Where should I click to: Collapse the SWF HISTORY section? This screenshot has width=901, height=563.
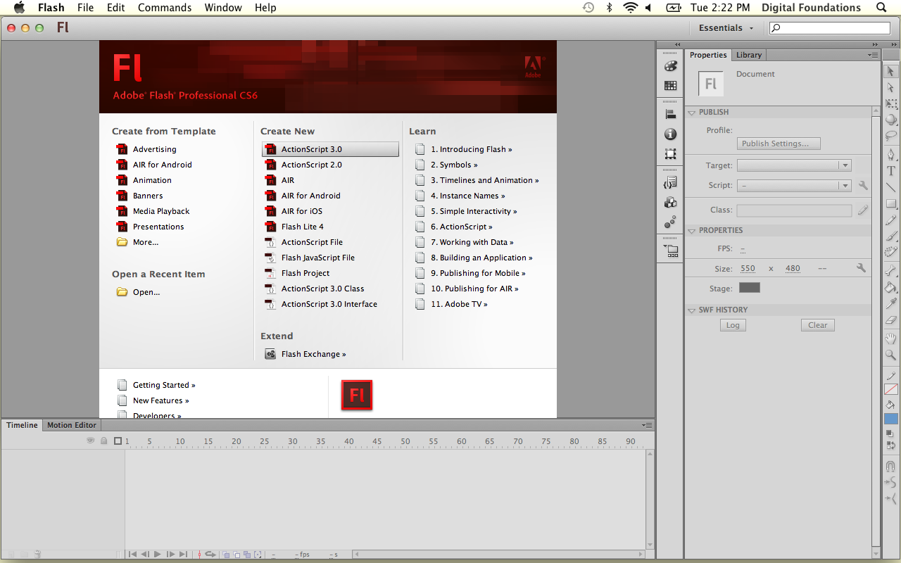point(691,310)
